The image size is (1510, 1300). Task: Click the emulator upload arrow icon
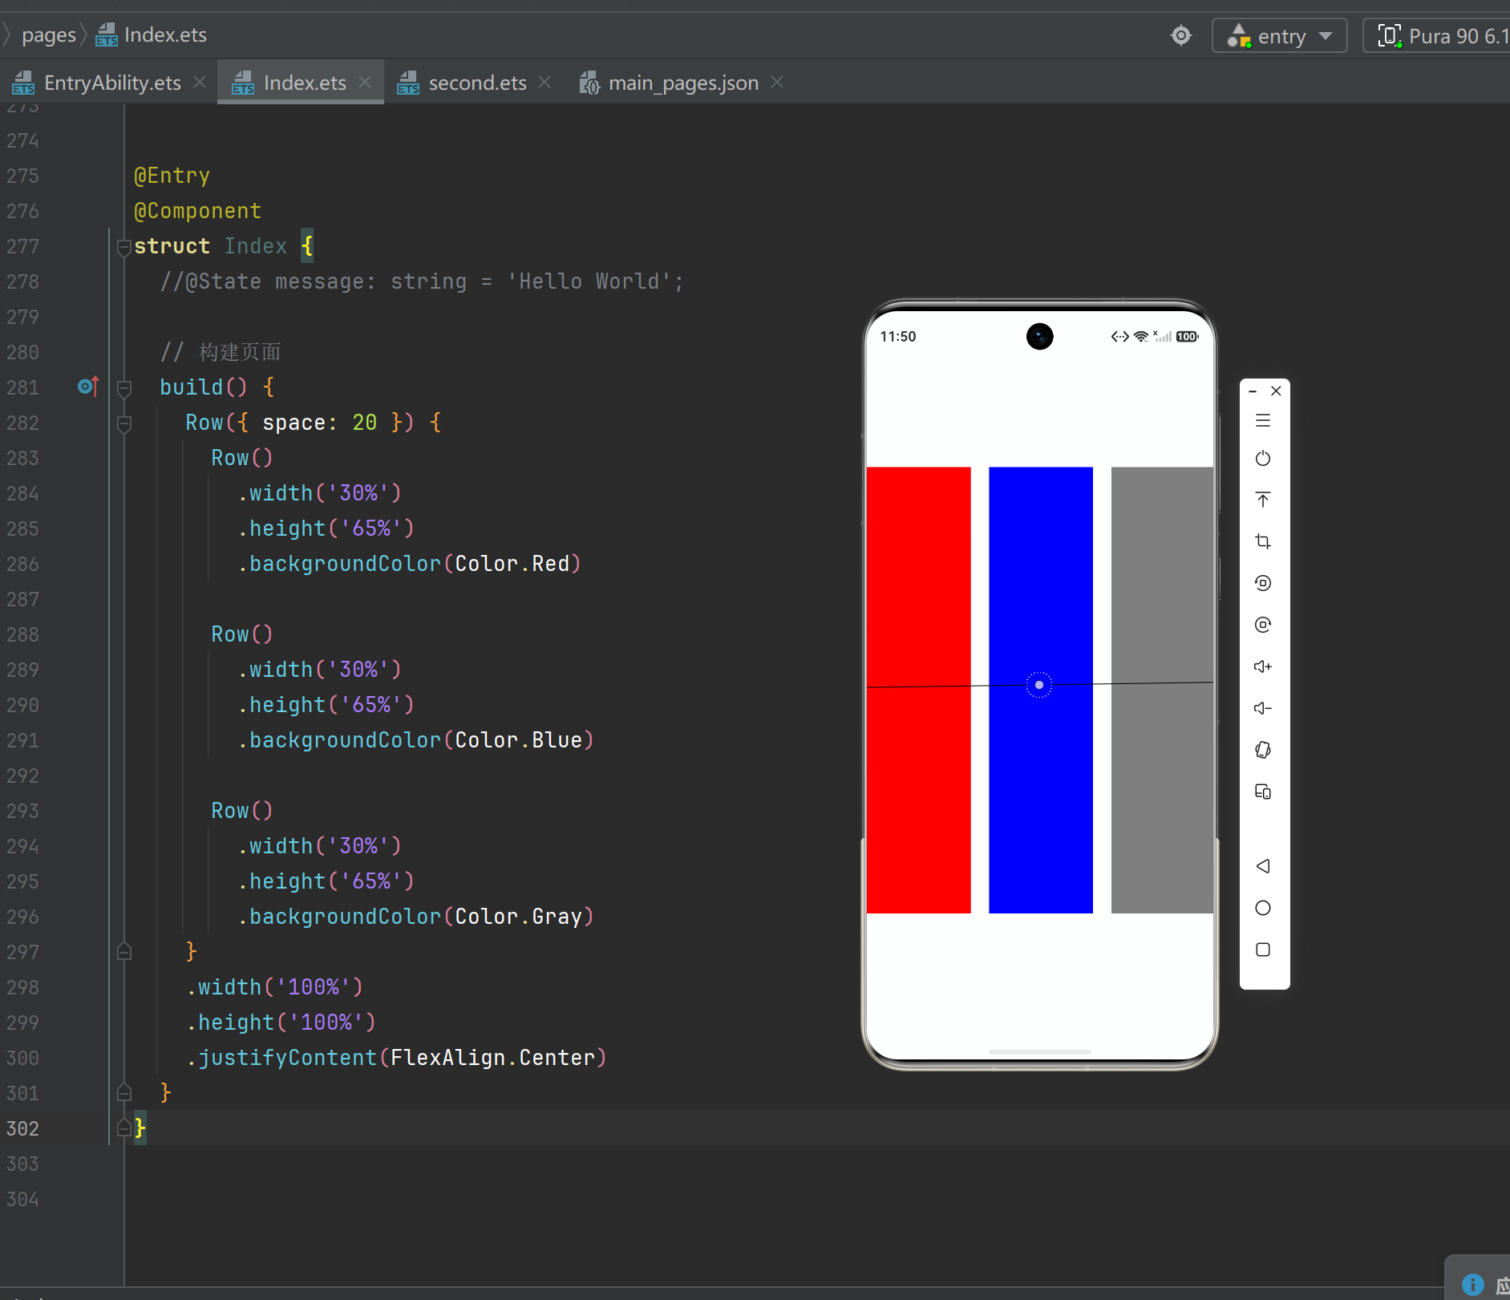1263,500
